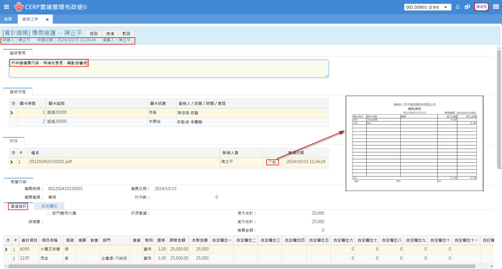Click help icon in voucher detail grid
Screen dimensions: 502x269
coord(8,240)
